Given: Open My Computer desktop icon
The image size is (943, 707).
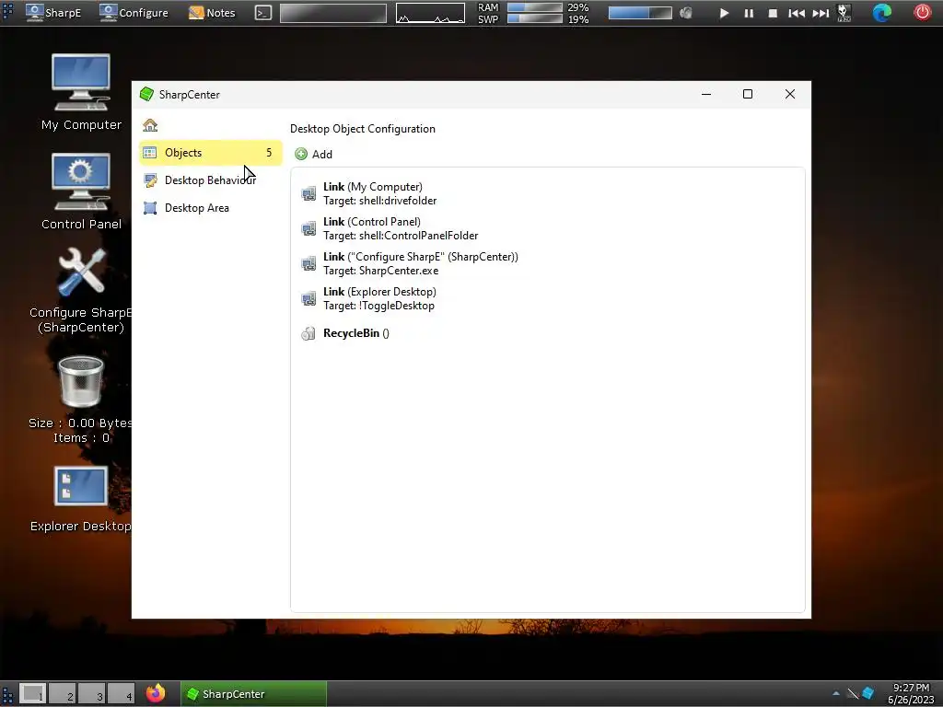Looking at the screenshot, I should (x=81, y=92).
